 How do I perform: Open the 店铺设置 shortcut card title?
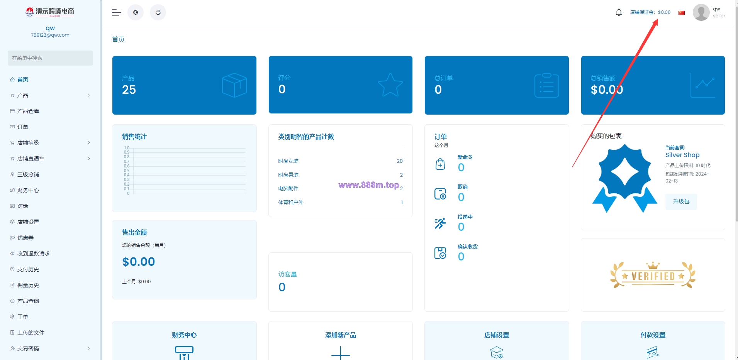497,335
